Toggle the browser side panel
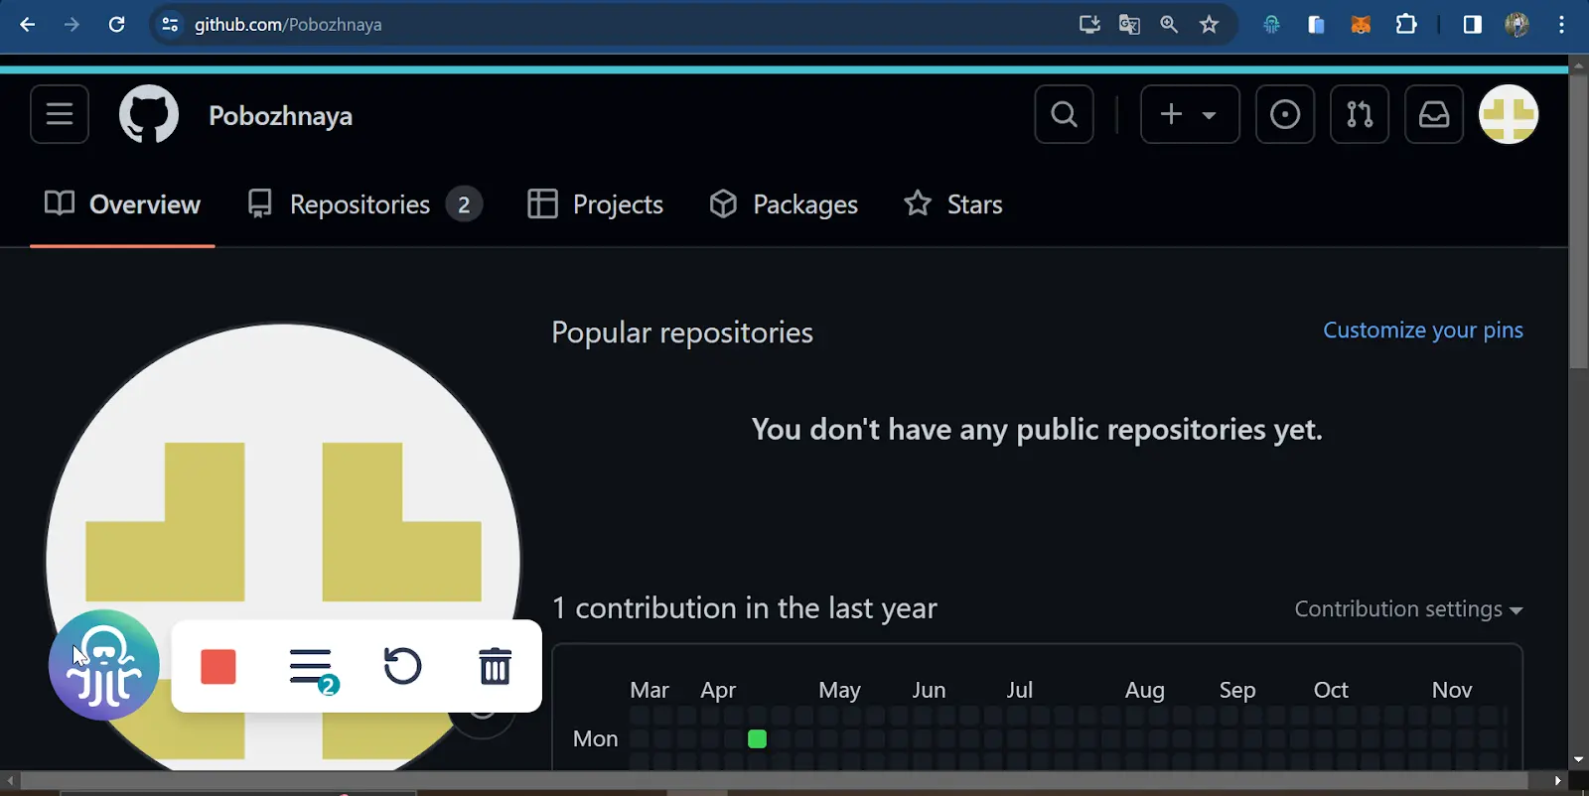This screenshot has width=1589, height=796. pos(1473,25)
